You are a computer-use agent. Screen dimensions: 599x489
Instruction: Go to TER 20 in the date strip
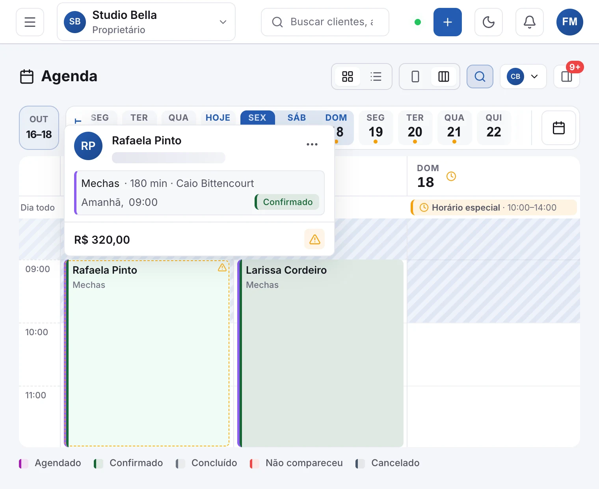[415, 128]
